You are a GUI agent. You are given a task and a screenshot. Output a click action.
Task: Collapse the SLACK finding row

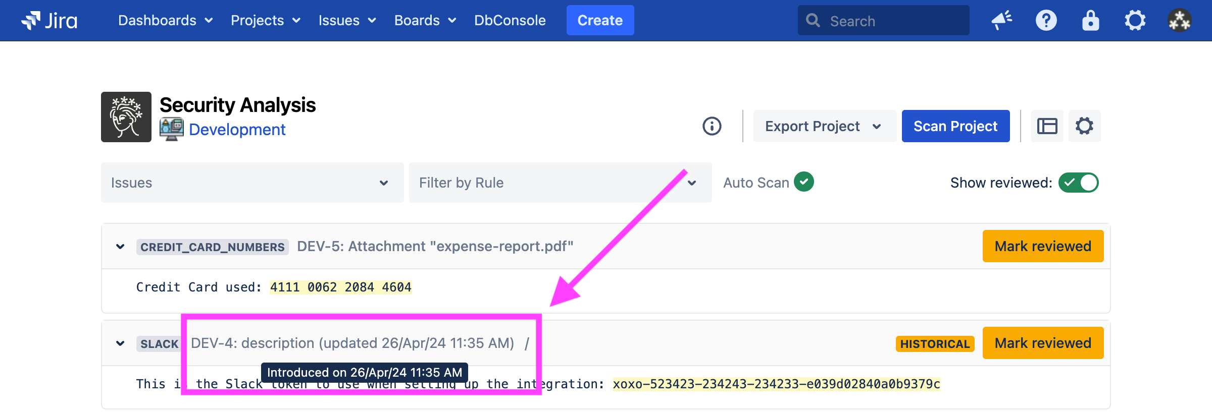click(x=120, y=343)
